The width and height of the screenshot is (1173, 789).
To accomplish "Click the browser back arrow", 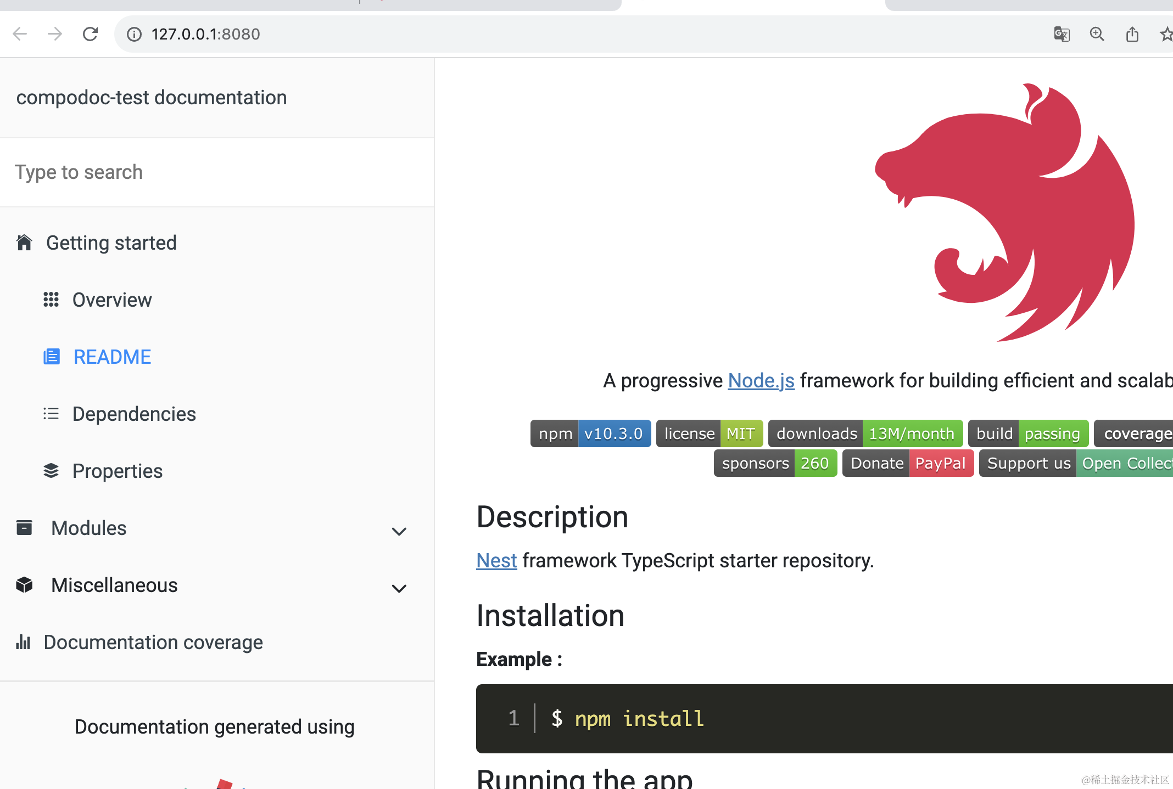I will [x=20, y=34].
